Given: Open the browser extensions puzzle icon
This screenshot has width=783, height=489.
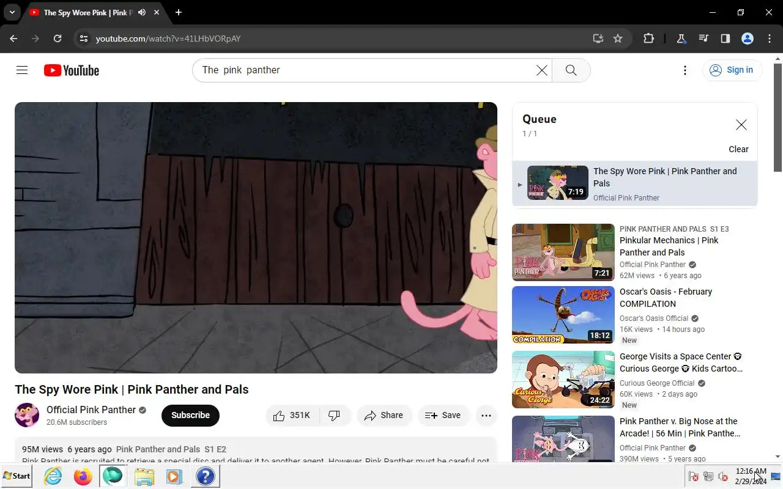Looking at the screenshot, I should 648,39.
